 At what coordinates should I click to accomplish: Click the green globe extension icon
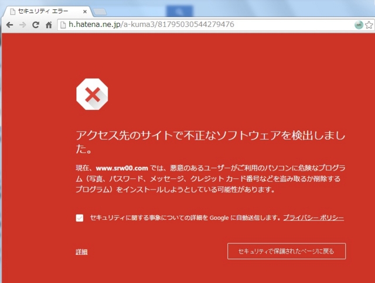point(359,25)
